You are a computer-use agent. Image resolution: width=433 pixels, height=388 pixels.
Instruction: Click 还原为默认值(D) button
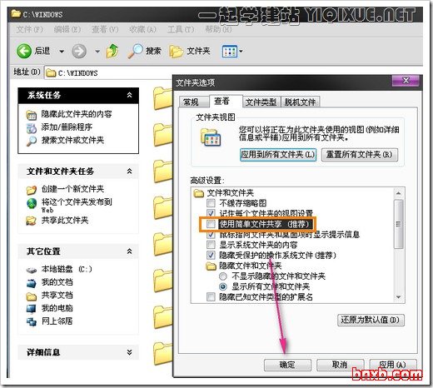(x=371, y=320)
